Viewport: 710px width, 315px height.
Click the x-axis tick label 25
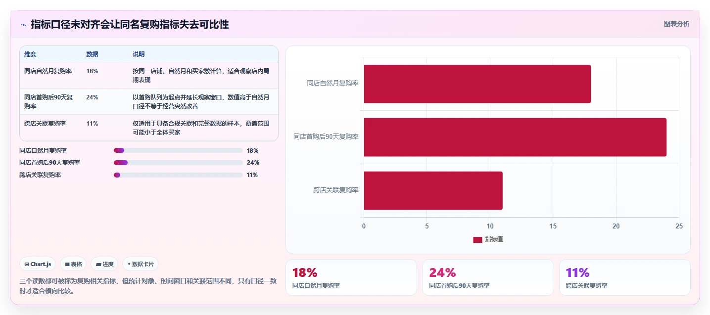click(679, 226)
